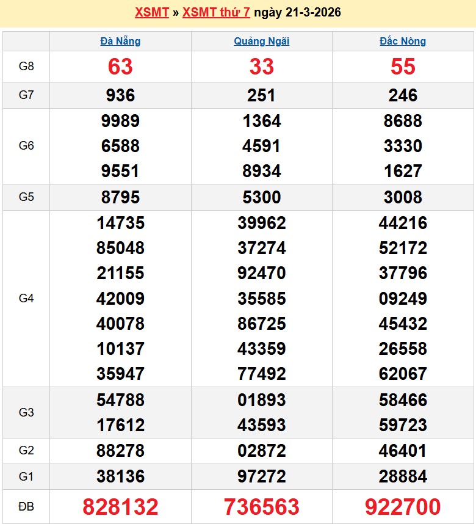Select the Đắc Nông special prize 922700

pos(403,507)
